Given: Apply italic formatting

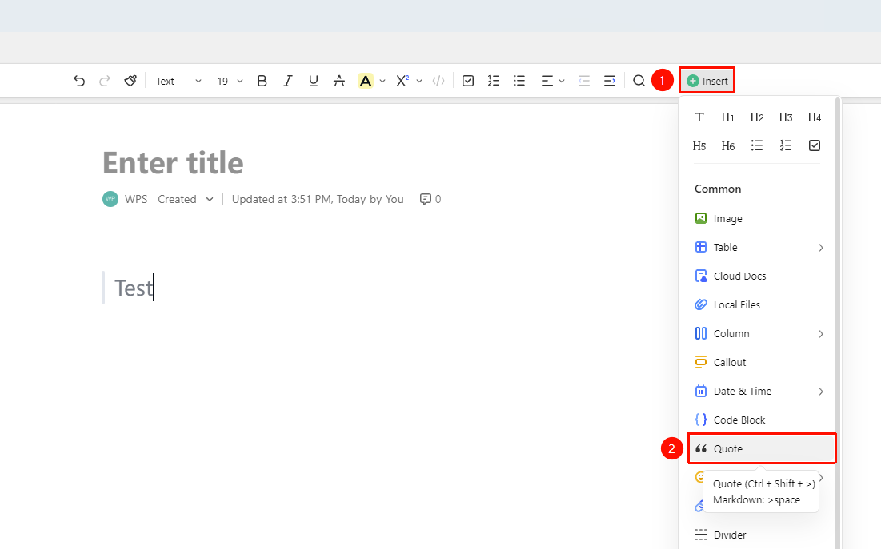Looking at the screenshot, I should tap(288, 81).
